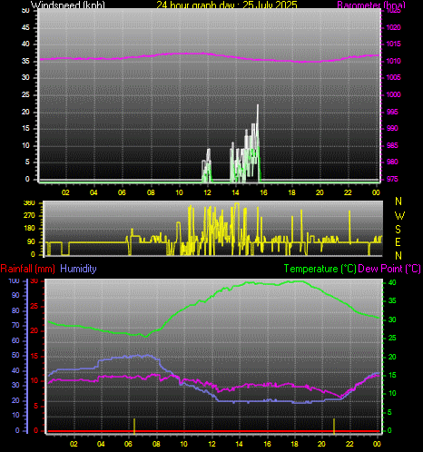Click the Temperature (°C) legend label

pos(320,269)
